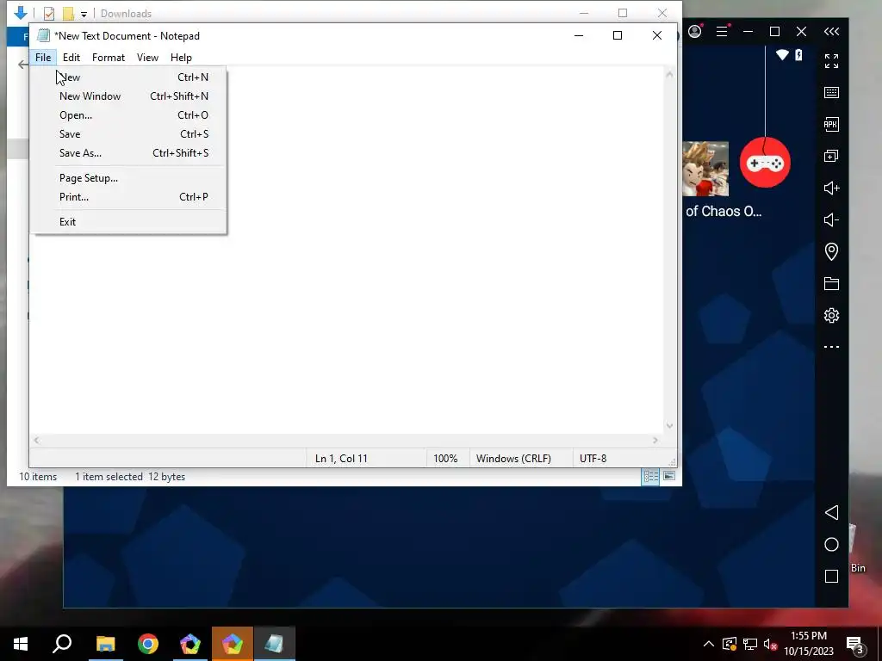Viewport: 882px width, 661px height.
Task: Open the Help menu in Notepad
Action: [x=181, y=58]
